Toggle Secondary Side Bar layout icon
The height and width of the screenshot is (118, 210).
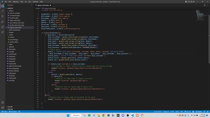[x=191, y=2]
